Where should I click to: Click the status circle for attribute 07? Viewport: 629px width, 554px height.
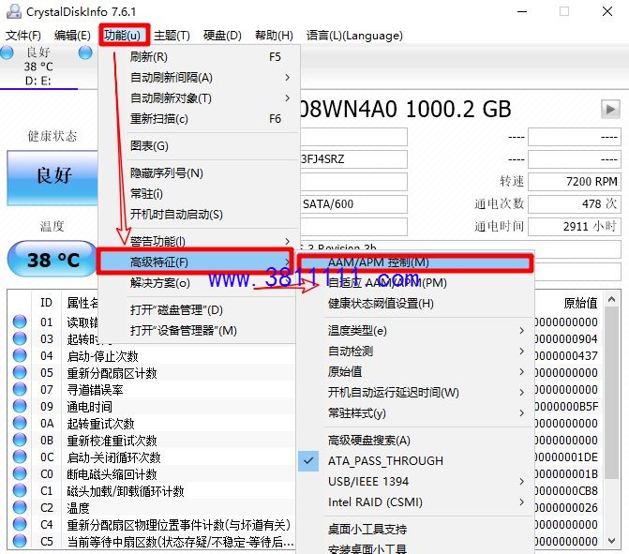click(x=20, y=389)
